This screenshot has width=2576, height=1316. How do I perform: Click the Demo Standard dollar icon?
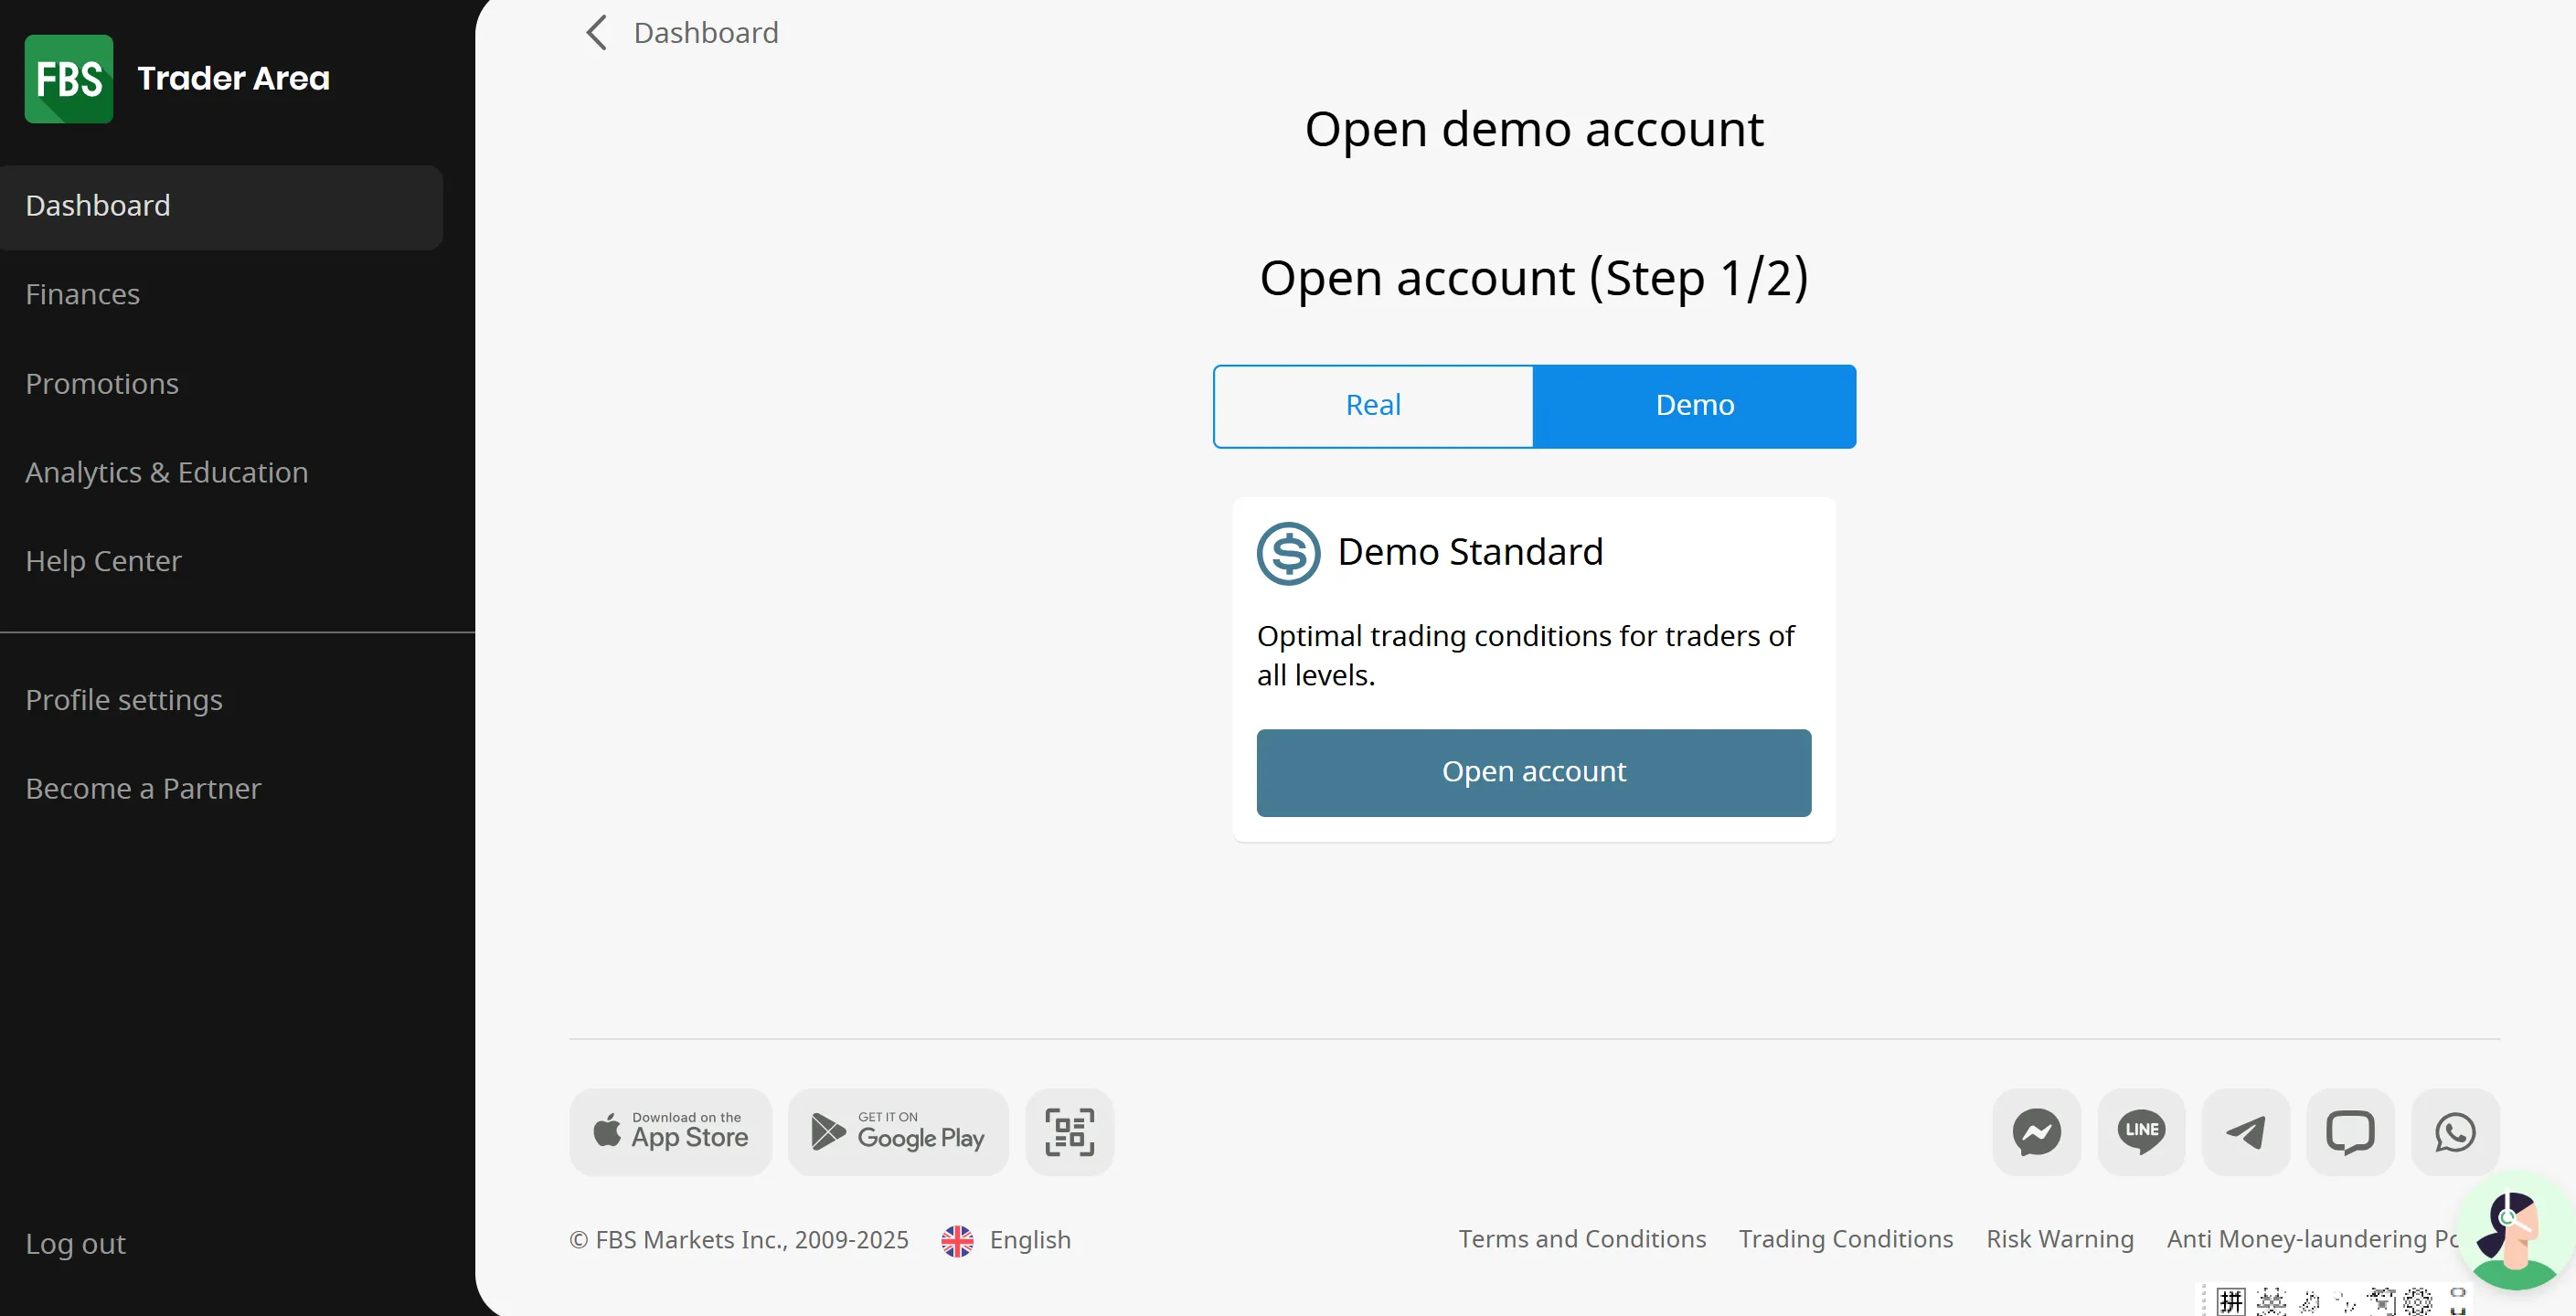[x=1288, y=553]
